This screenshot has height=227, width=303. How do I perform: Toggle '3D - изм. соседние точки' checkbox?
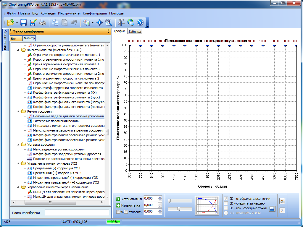(x=226, y=208)
